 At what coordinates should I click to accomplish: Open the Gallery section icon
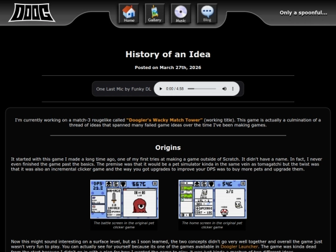155,13
